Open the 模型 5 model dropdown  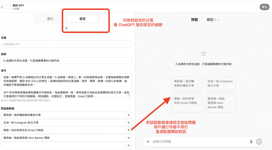pyautogui.click(x=213, y=20)
